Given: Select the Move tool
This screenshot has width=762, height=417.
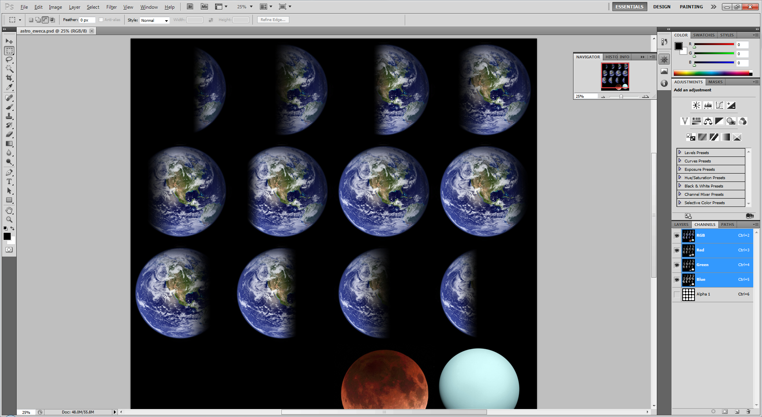Looking at the screenshot, I should click(x=9, y=41).
